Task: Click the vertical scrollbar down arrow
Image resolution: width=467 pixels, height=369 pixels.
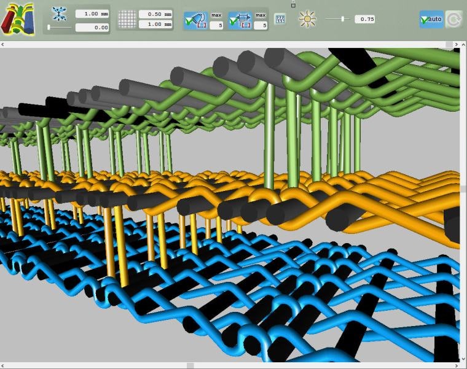Action: (x=463, y=359)
